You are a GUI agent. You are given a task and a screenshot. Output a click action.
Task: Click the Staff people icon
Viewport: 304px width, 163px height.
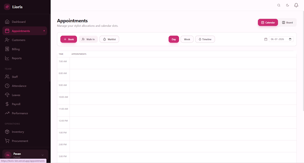(x=7, y=77)
